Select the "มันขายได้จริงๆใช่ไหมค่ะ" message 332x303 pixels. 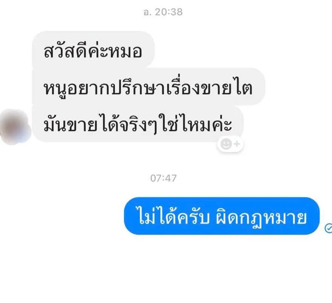coord(138,123)
